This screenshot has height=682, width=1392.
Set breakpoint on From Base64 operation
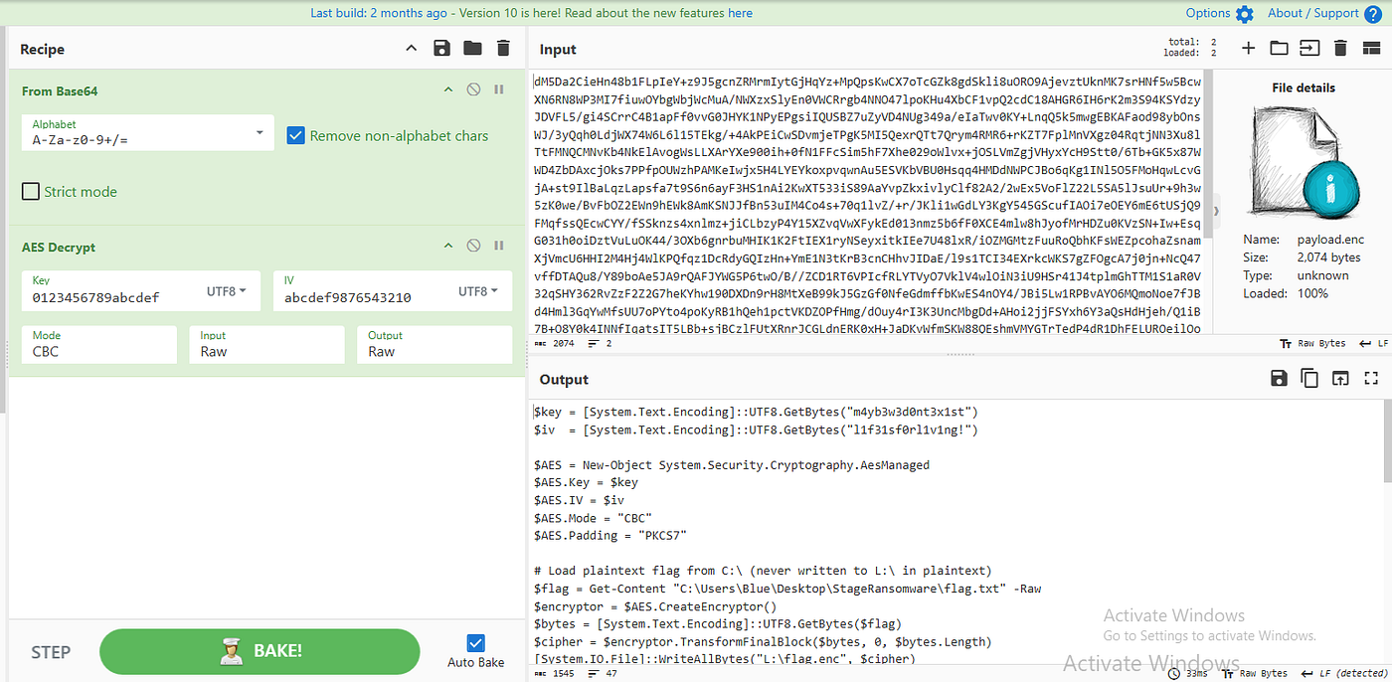click(x=499, y=90)
